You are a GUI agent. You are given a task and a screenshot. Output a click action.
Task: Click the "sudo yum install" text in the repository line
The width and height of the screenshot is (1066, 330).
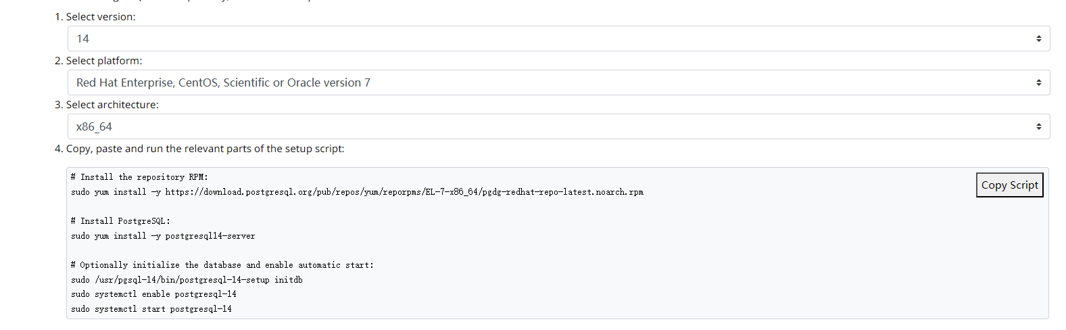coord(108,192)
